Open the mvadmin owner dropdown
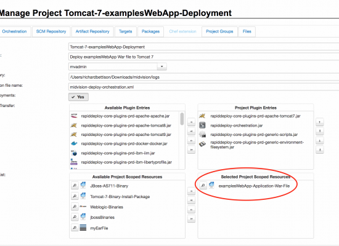This screenshot has height=246, width=339. 161,66
